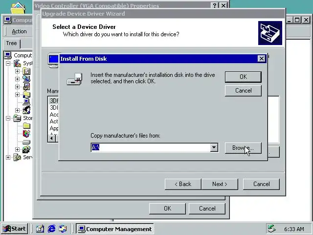Click OK in the Video Controller Properties window
This screenshot has height=235, width=313.
click(x=167, y=209)
